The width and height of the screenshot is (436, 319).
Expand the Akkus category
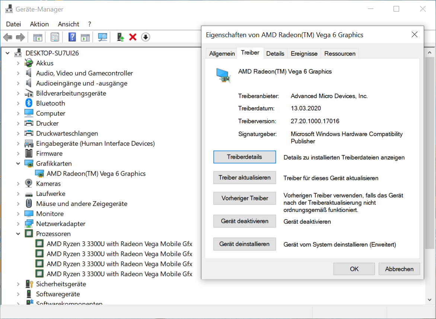18,63
